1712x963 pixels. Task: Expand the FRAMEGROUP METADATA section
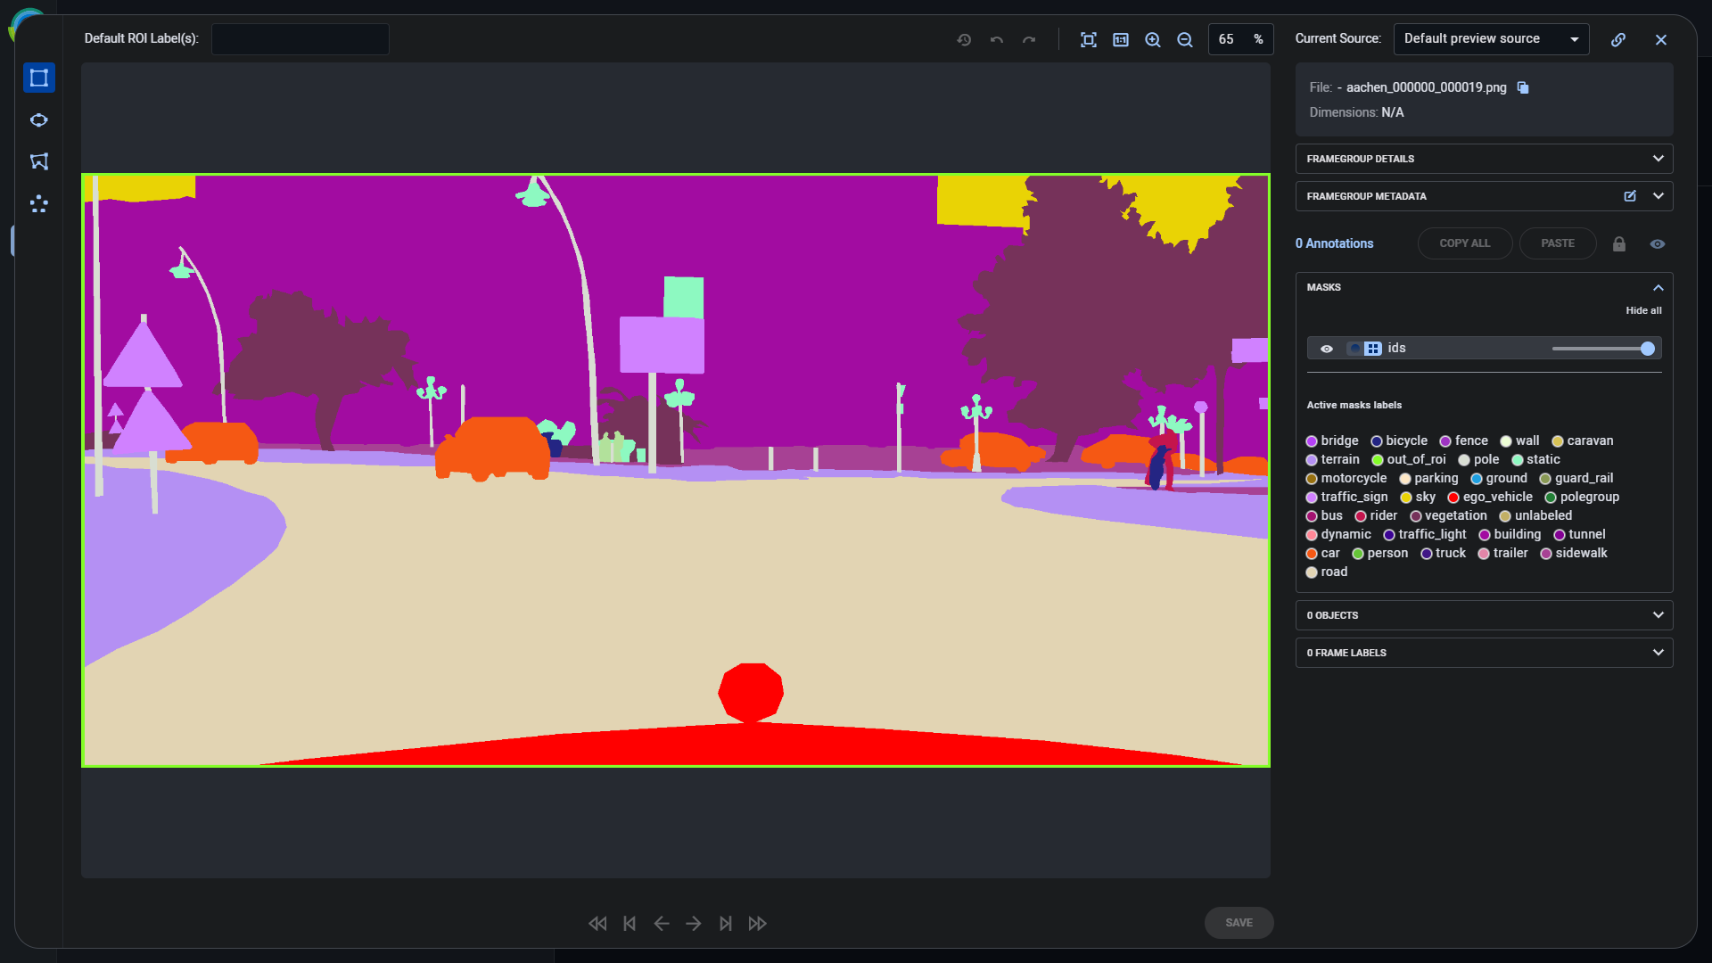point(1658,196)
